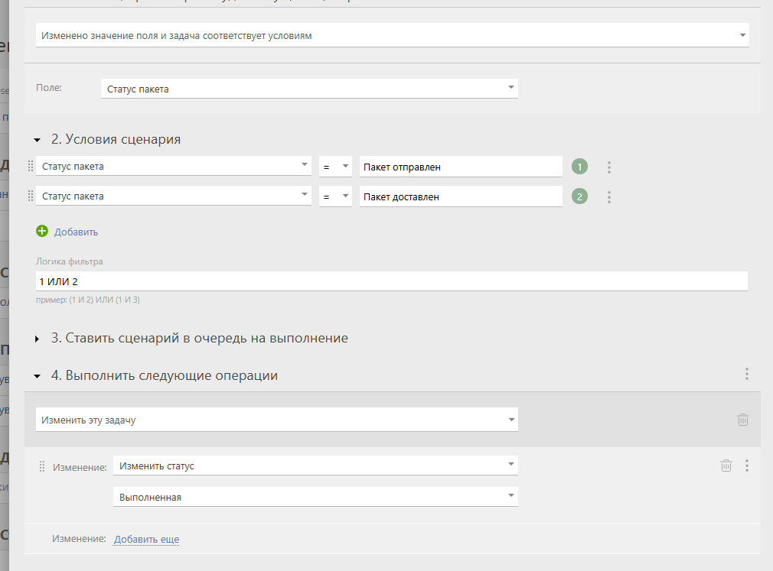Open the 'Поле' dropdown showing 'Статус пакета'
Image resolution: width=773 pixels, height=571 pixels.
click(309, 89)
